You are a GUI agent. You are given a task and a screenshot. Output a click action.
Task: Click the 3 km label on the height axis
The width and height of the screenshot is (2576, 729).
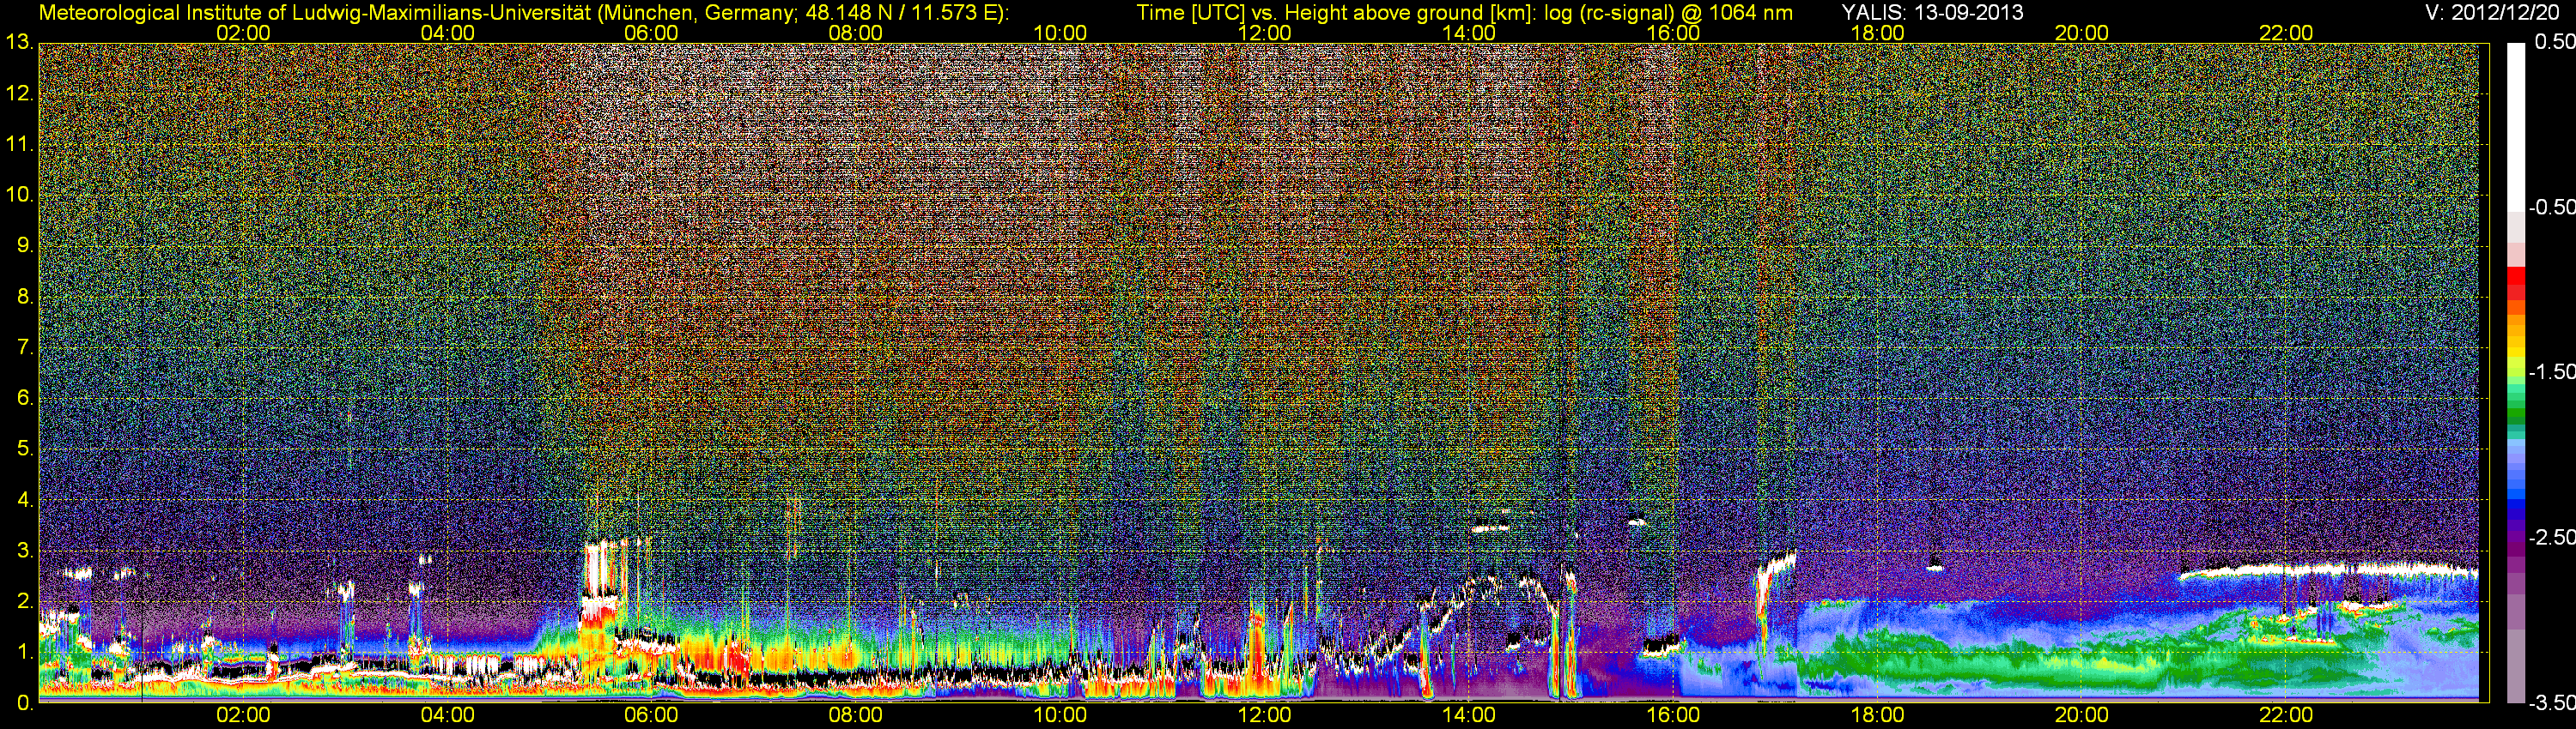pos(24,551)
